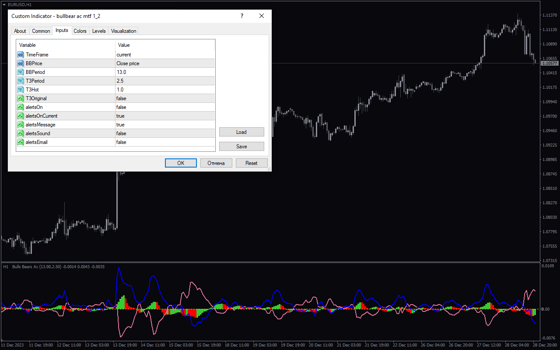Click the alertsEmail boolean icon

[21, 142]
